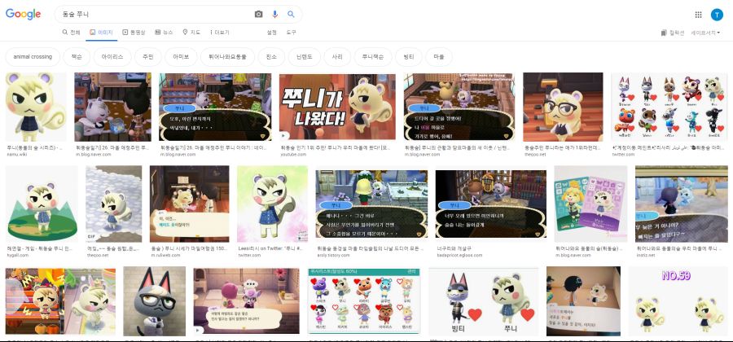Open the hygall.com source link
Image resolution: width=733 pixels, height=342 pixels.
coord(17,255)
